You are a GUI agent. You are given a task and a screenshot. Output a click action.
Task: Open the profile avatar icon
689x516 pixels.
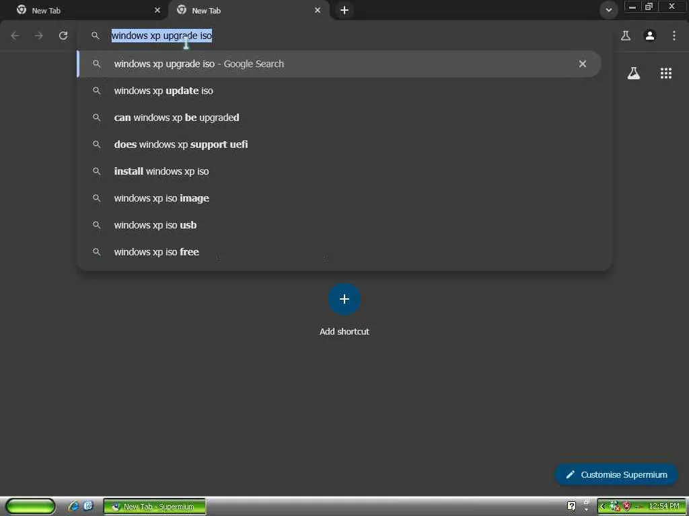(x=650, y=36)
